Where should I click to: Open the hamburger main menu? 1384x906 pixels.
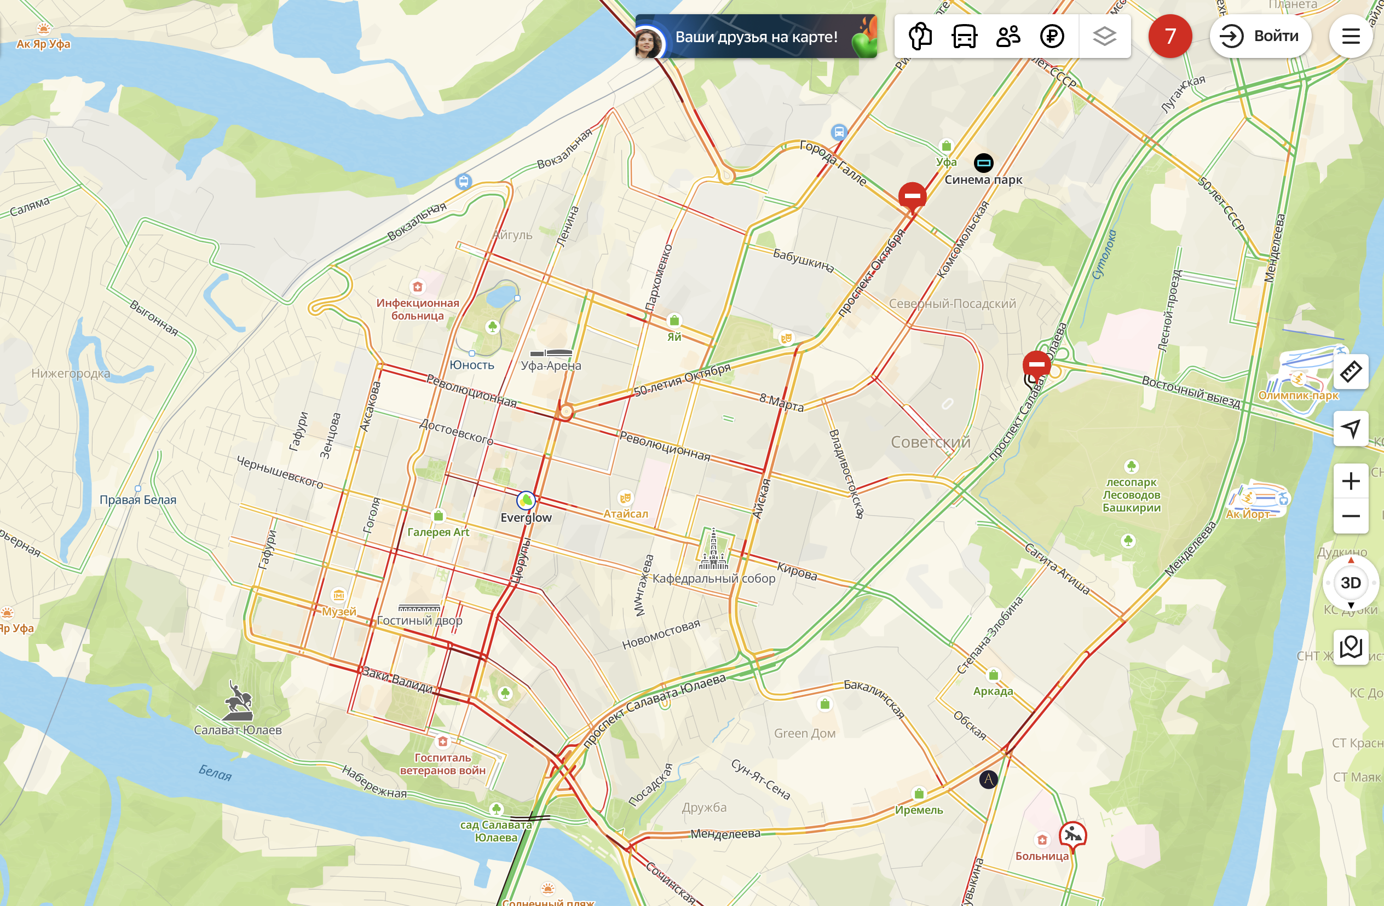click(x=1350, y=36)
